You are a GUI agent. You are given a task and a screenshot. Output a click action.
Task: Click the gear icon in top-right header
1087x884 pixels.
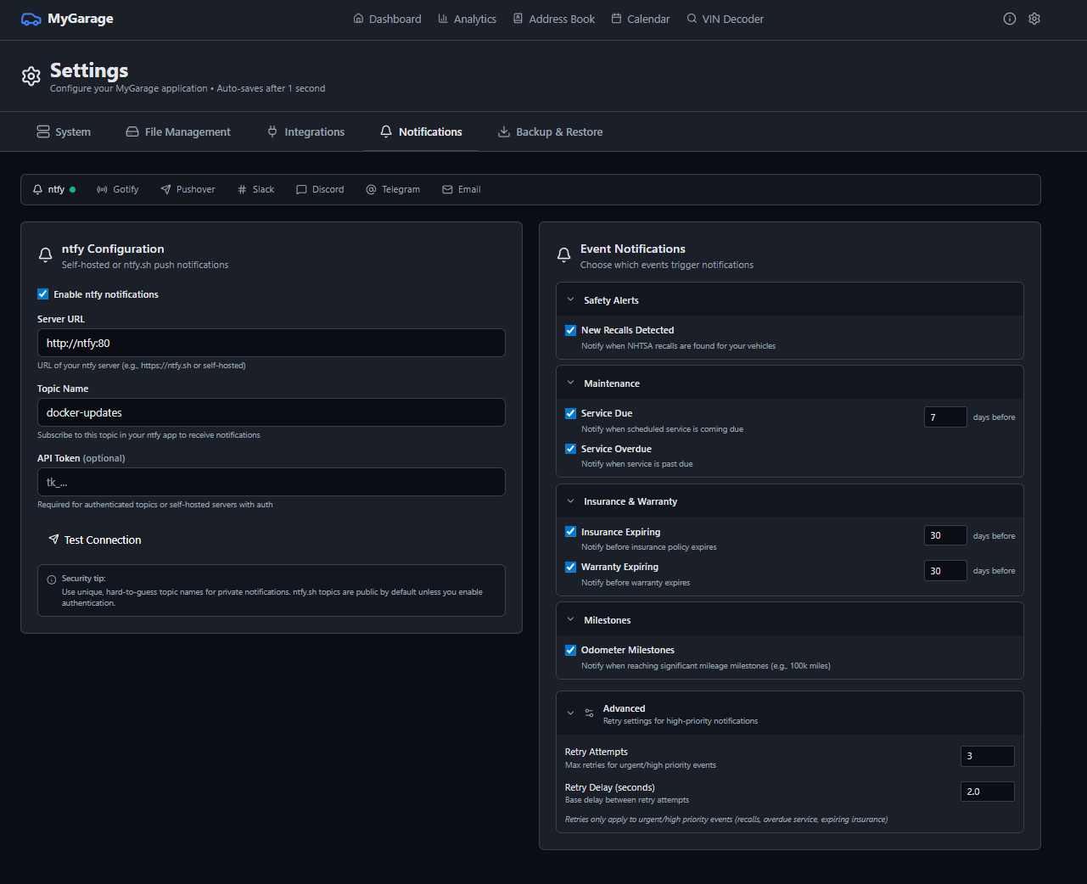pyautogui.click(x=1034, y=19)
